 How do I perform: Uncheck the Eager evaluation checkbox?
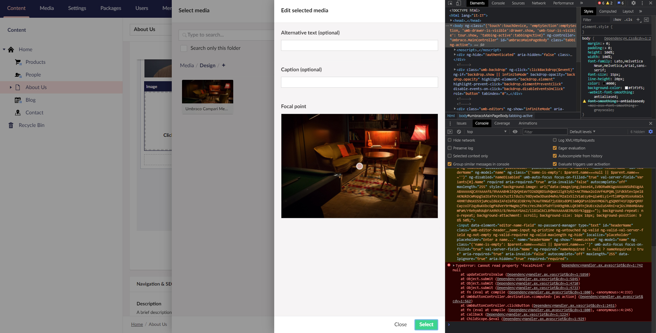(555, 148)
